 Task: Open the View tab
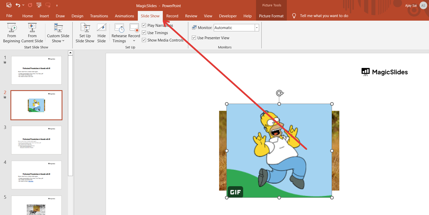pos(208,16)
